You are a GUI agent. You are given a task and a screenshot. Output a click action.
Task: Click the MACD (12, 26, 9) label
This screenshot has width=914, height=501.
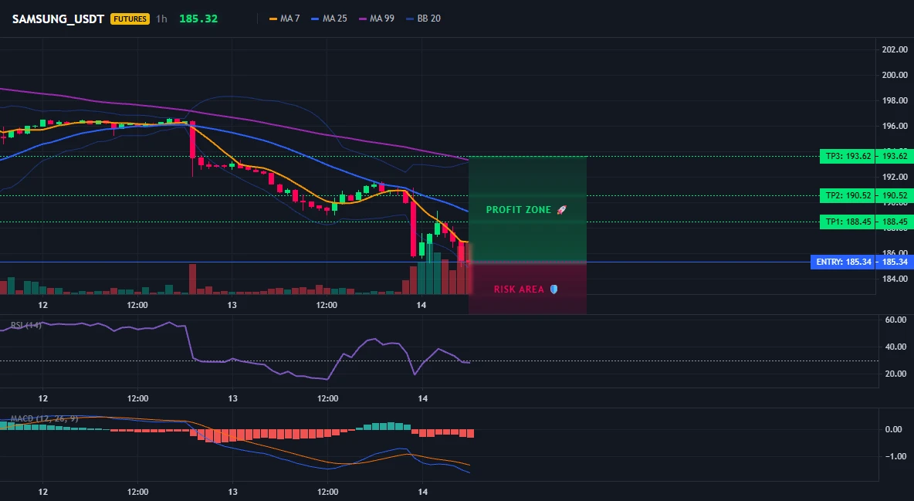(x=44, y=418)
